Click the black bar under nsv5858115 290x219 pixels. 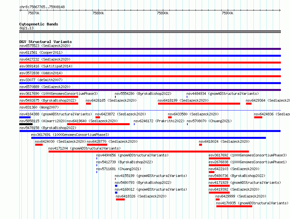coord(26,124)
